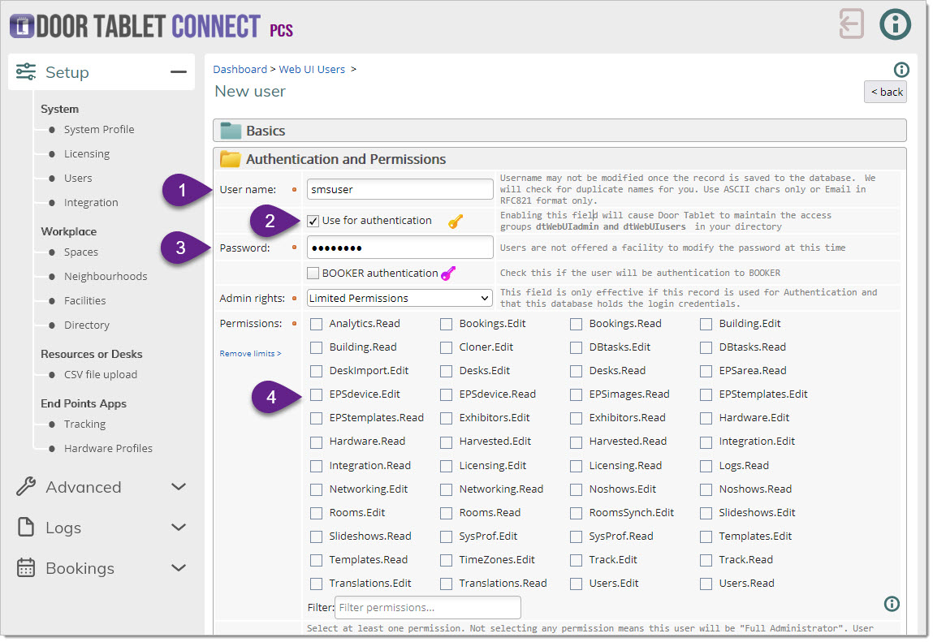The height and width of the screenshot is (642, 933).
Task: Collapse the Setup section with the minus
Action: 178,72
